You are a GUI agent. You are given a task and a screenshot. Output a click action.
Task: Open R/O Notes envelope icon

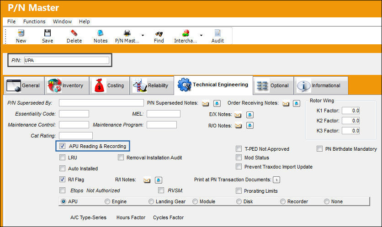[x=238, y=126]
